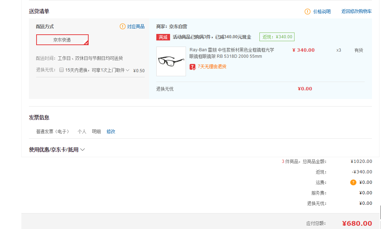Click the green 返现 ¥340.00 badge
This screenshot has width=381, height=229.
pos(277,37)
